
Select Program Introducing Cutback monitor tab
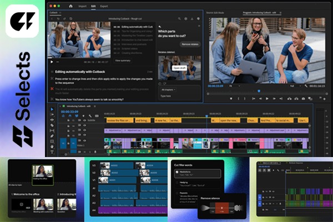(x=260, y=13)
